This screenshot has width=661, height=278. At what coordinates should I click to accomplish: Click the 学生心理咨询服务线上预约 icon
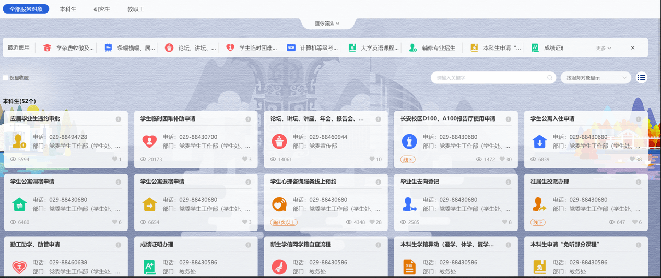[279, 204]
